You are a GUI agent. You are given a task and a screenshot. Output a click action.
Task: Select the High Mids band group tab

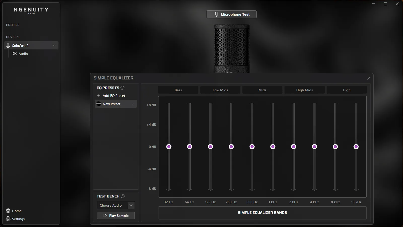pyautogui.click(x=304, y=90)
